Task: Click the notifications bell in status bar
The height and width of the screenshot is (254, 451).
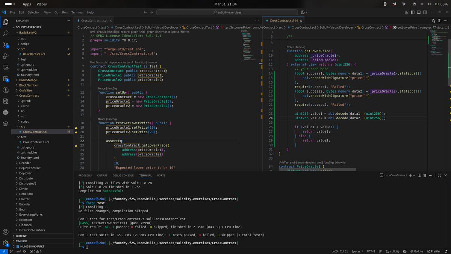Action: [446, 251]
